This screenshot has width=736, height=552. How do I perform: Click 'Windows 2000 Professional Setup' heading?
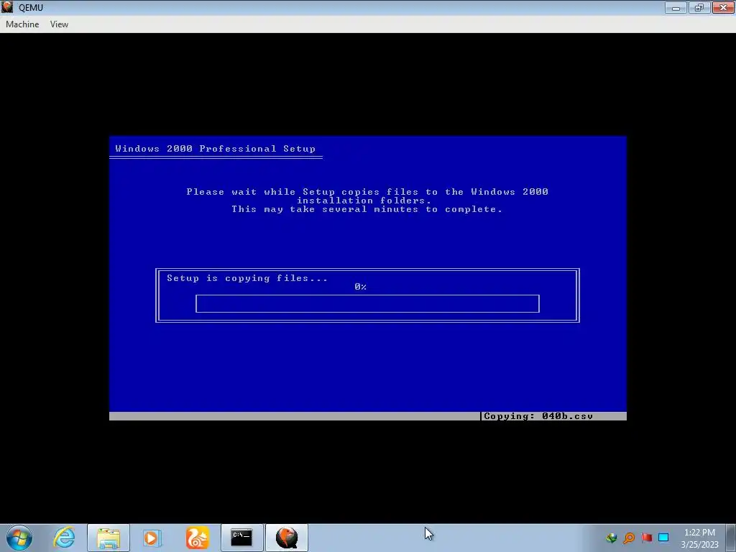point(216,149)
